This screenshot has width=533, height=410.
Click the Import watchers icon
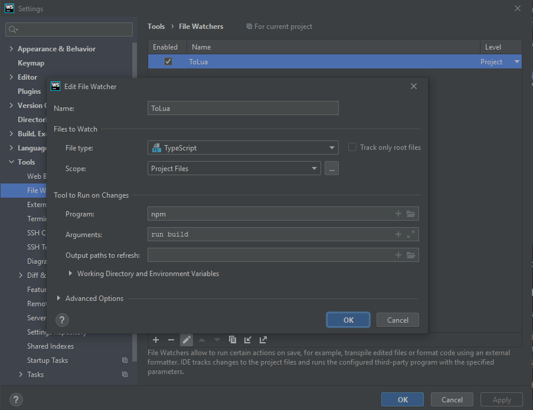(x=248, y=340)
